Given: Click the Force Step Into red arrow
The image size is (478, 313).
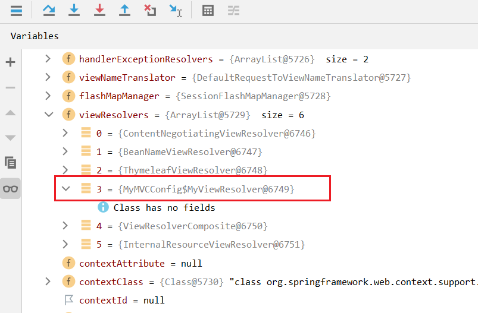Looking at the screenshot, I should click(99, 11).
